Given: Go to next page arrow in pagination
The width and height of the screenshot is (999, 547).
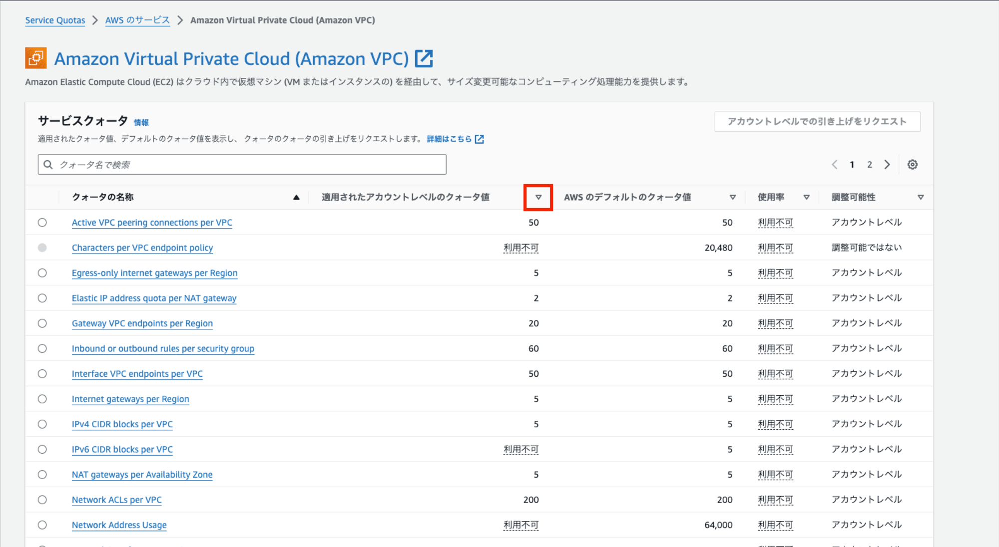Looking at the screenshot, I should (x=887, y=165).
